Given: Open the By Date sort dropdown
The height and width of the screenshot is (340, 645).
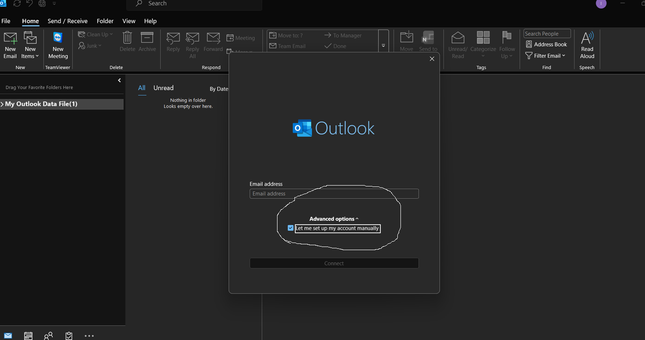Looking at the screenshot, I should (219, 89).
